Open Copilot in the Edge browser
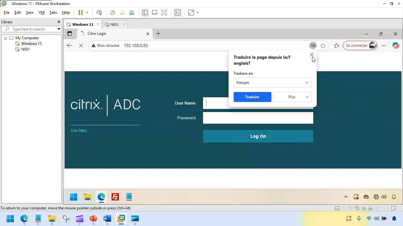The width and height of the screenshot is (403, 226). (x=396, y=46)
